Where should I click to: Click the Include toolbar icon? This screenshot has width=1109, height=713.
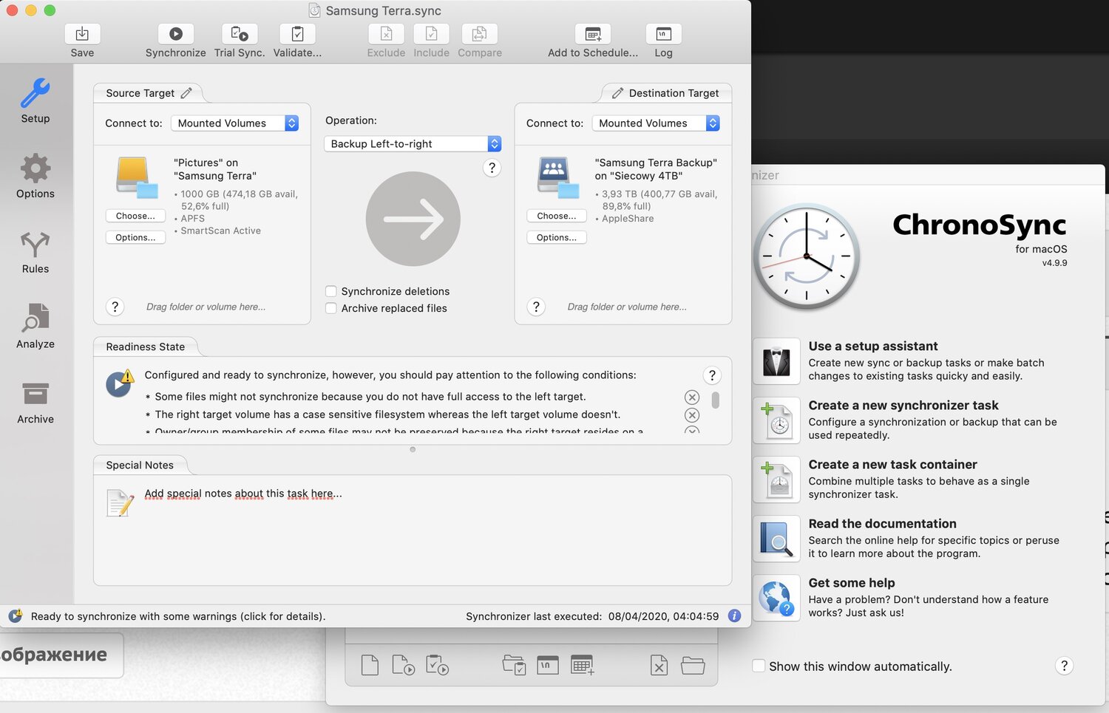(x=432, y=34)
